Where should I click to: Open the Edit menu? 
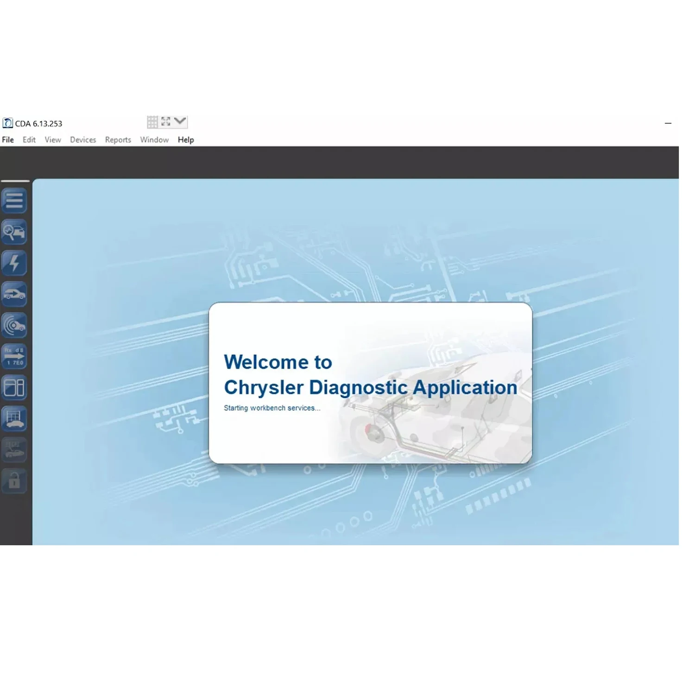29,139
